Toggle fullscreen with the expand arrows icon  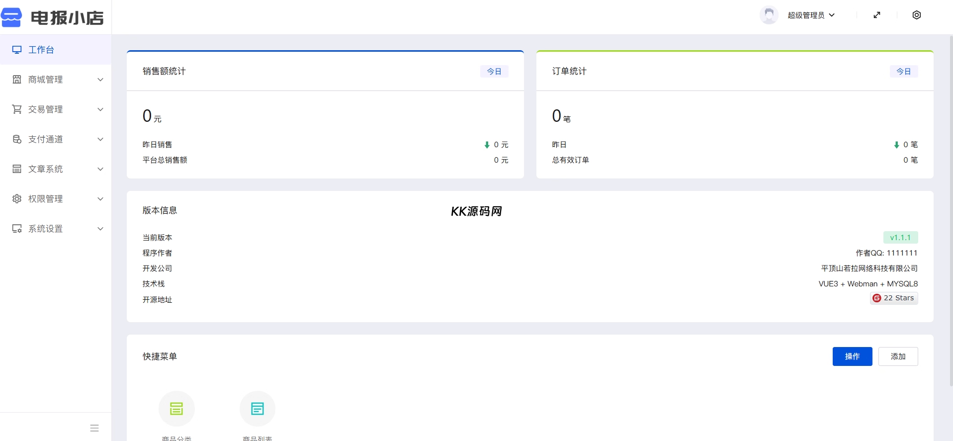(x=877, y=15)
